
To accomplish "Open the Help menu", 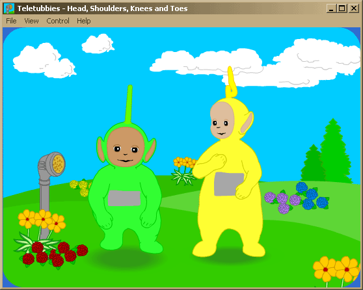I will click(84, 21).
